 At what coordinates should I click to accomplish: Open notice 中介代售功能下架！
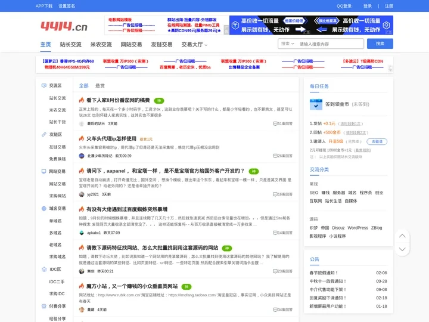[328, 290]
